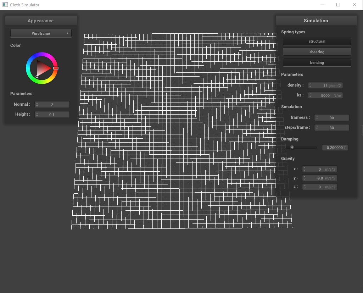
Task: Click the Cloth Simulator app icon in title bar
Action: point(5,5)
